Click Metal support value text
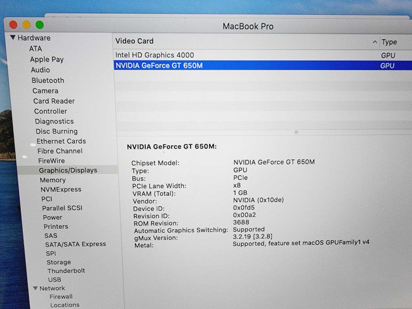Image resolution: width=412 pixels, height=309 pixels. [x=301, y=243]
